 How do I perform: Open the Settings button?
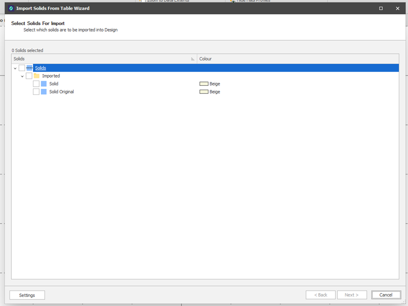coord(27,295)
